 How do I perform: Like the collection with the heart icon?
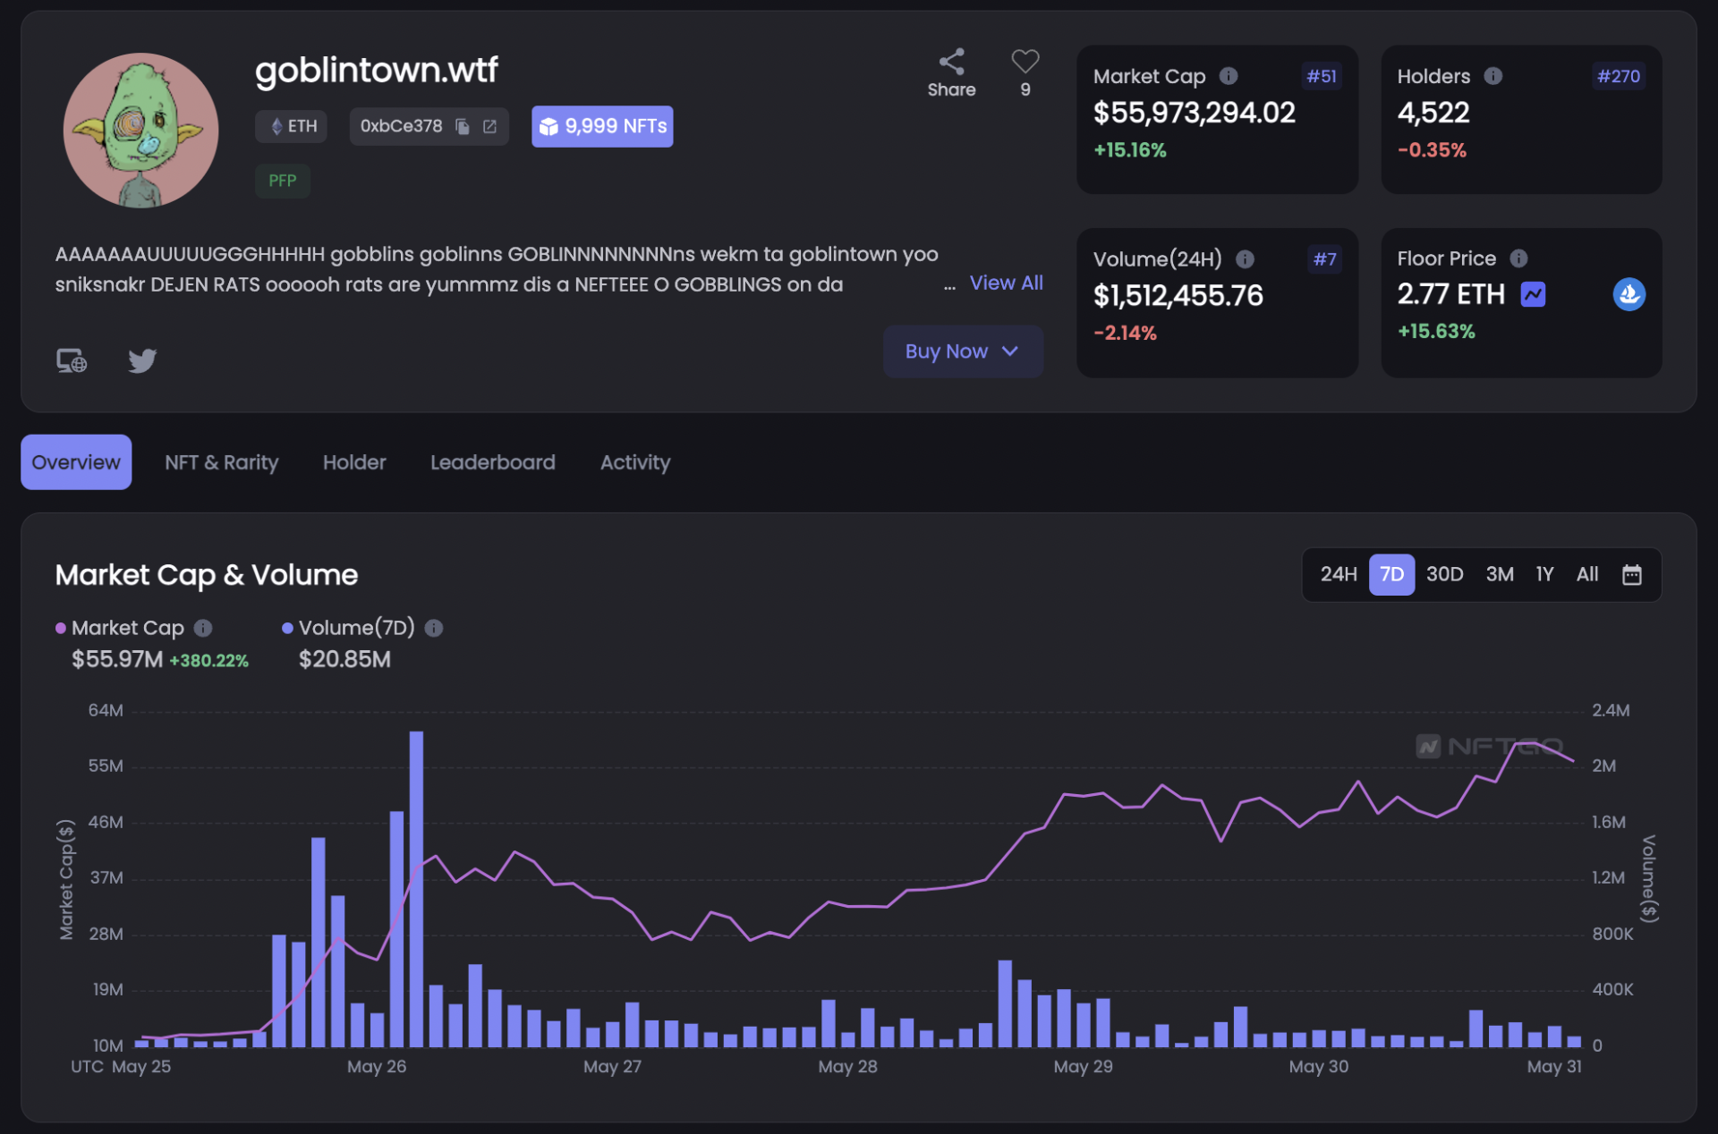(1025, 62)
